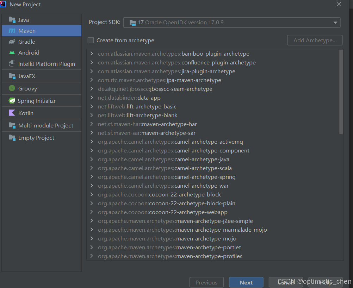Click the Previous button
Image resolution: width=353 pixels, height=288 pixels.
[206, 282]
